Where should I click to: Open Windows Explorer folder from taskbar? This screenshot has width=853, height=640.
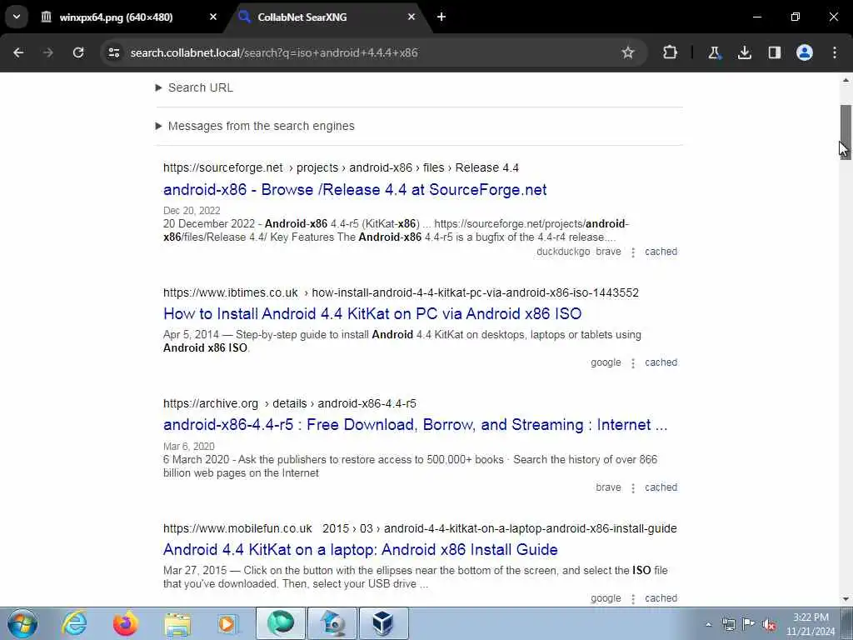click(x=177, y=623)
